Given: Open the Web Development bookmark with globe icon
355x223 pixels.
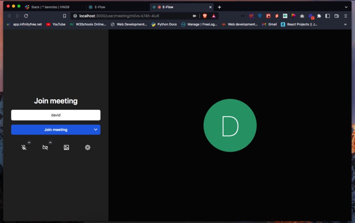Looking at the screenshot, I should coord(129,24).
